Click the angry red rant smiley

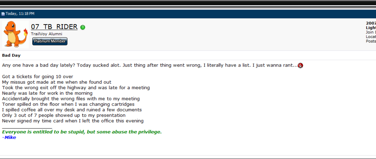point(300,65)
